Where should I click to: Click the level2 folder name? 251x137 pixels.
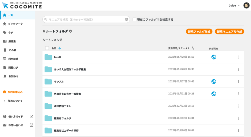click(x=58, y=57)
